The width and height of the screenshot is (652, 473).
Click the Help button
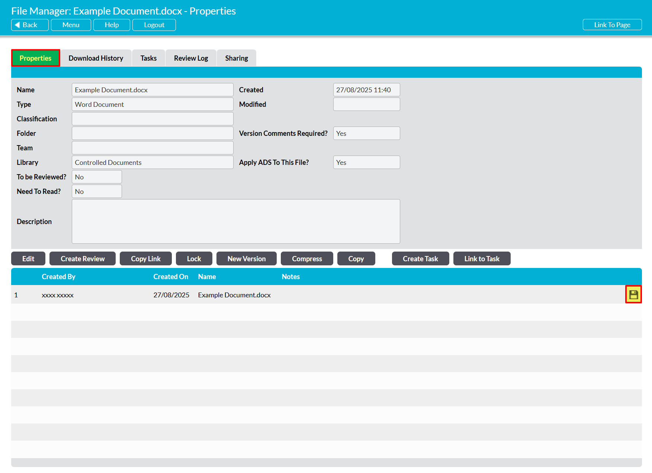[x=112, y=25]
